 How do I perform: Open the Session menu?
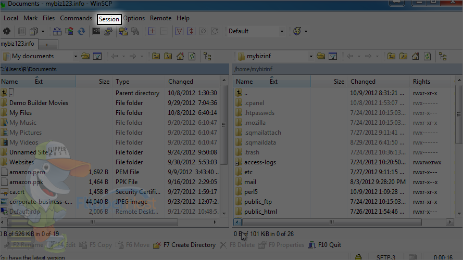109,19
